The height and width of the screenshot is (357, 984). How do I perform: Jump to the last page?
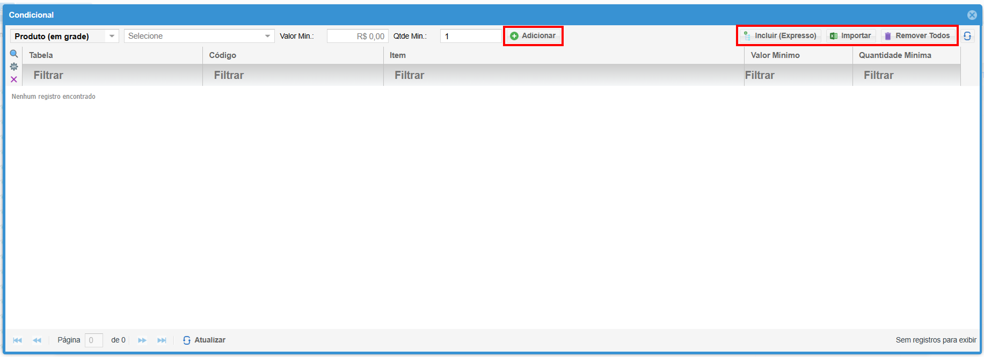pyautogui.click(x=162, y=340)
